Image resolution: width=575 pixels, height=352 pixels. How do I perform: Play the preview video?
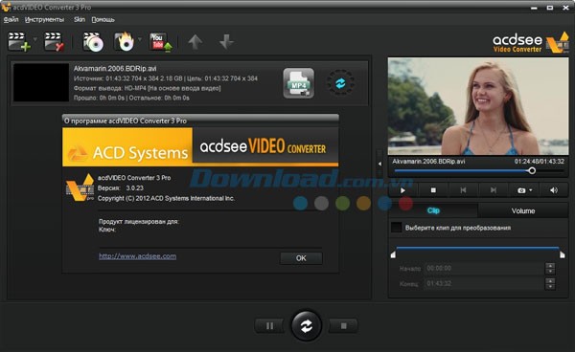coord(403,190)
